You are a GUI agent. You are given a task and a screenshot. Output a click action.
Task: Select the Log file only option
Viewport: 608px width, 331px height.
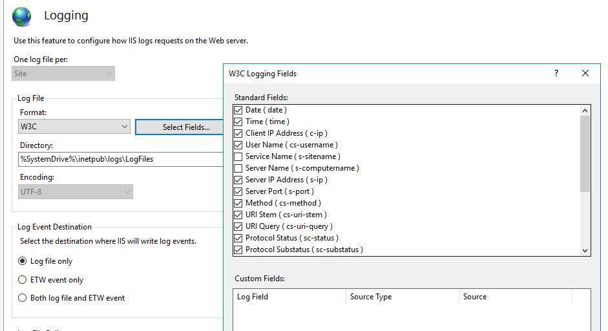(x=23, y=261)
